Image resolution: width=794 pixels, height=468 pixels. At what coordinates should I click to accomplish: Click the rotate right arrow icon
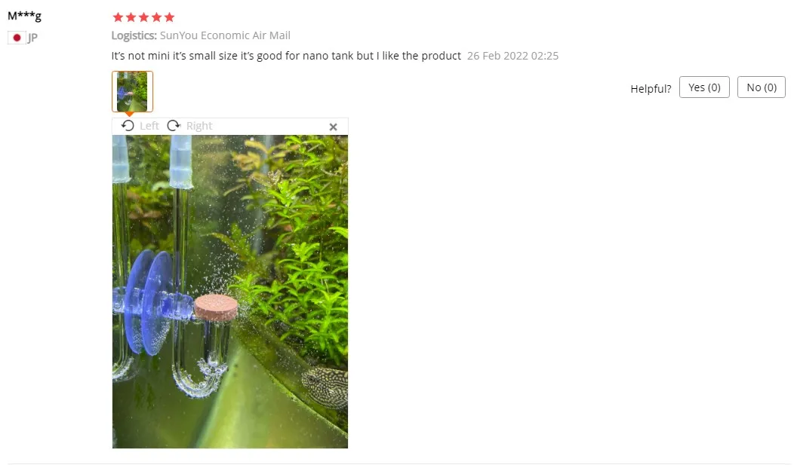(174, 125)
